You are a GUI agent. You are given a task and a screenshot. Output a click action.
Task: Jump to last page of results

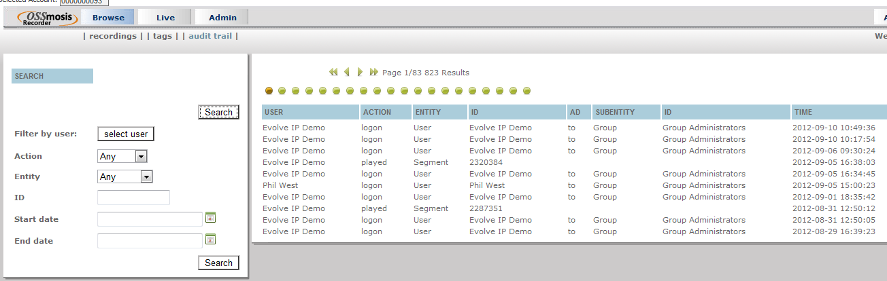(373, 72)
